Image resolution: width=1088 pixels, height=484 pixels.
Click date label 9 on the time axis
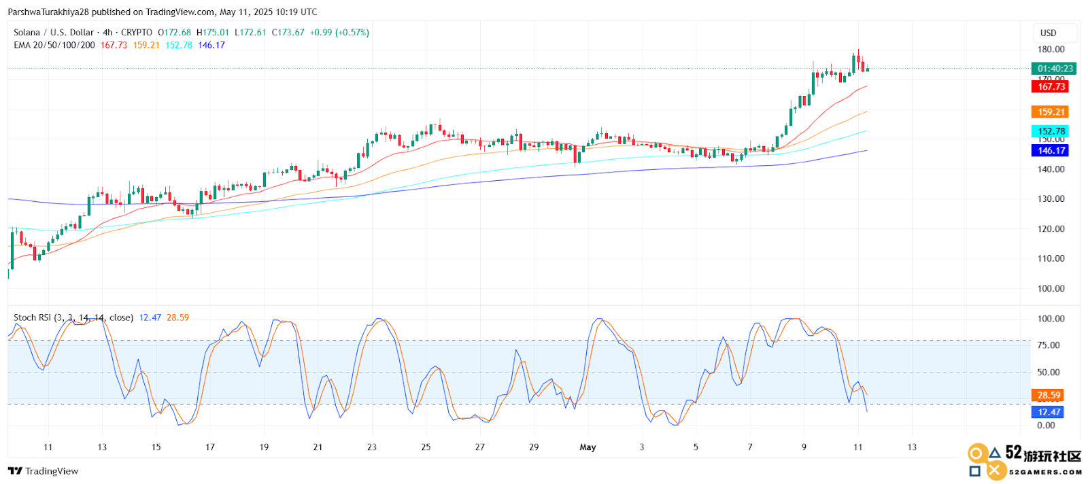pos(804,447)
